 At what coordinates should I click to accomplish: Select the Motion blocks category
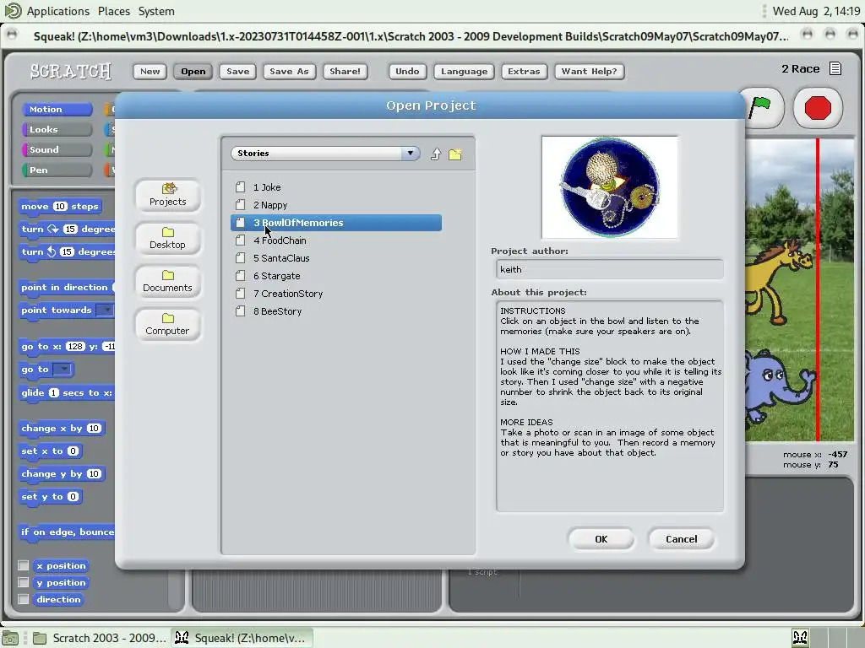coord(57,109)
